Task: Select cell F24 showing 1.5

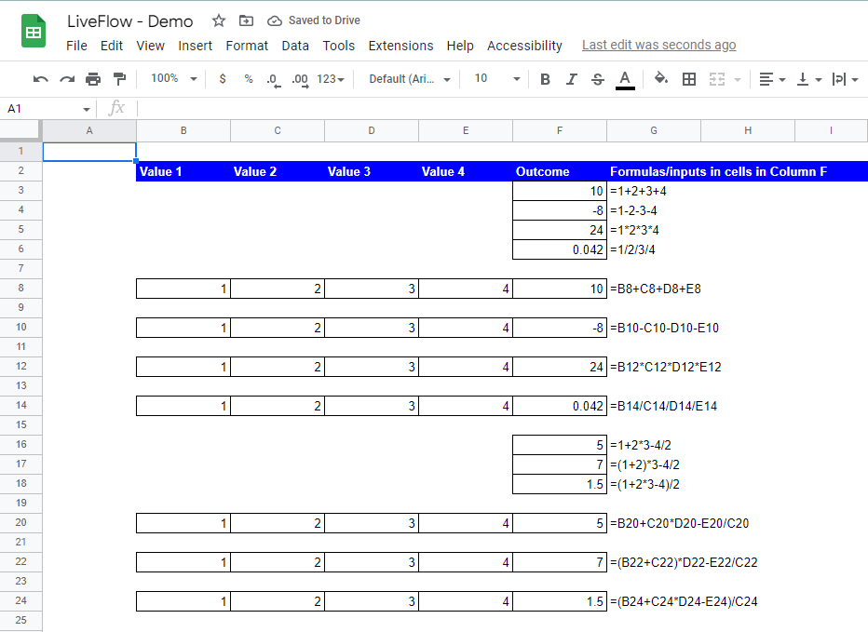Action: pos(560,601)
